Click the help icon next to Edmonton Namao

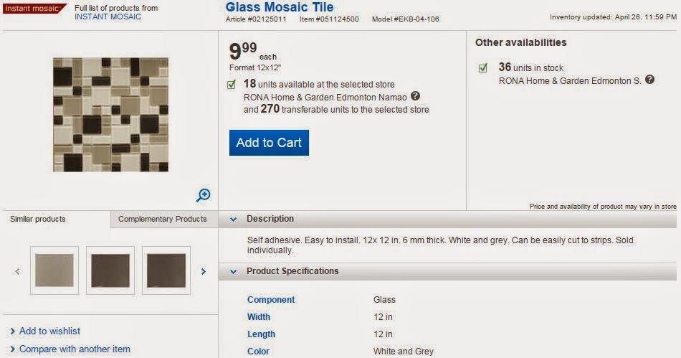415,96
